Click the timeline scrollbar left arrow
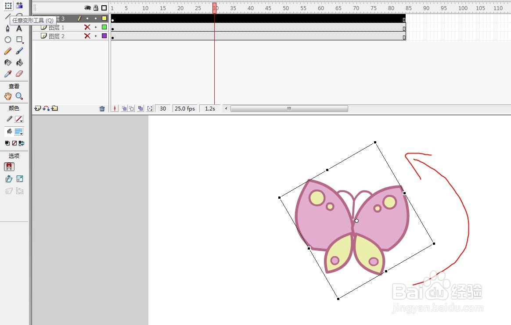 tap(226, 108)
